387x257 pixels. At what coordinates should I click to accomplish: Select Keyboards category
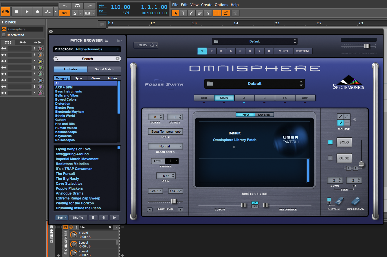63,136
